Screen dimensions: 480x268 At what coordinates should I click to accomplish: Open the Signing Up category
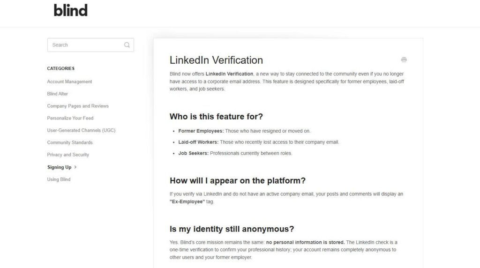click(x=59, y=167)
